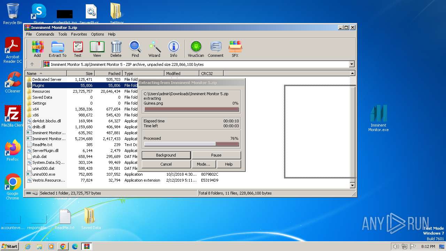Click the Guinea.png file progress bar
The width and height of the screenshot is (446, 251).
[x=192, y=109]
